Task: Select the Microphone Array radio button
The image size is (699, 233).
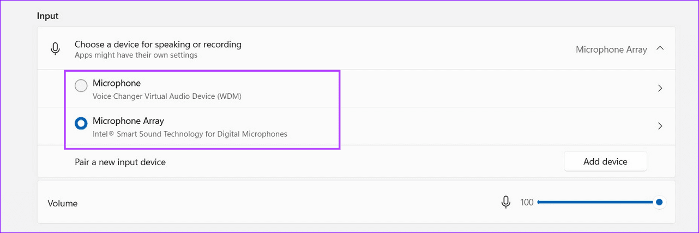Action: [81, 124]
